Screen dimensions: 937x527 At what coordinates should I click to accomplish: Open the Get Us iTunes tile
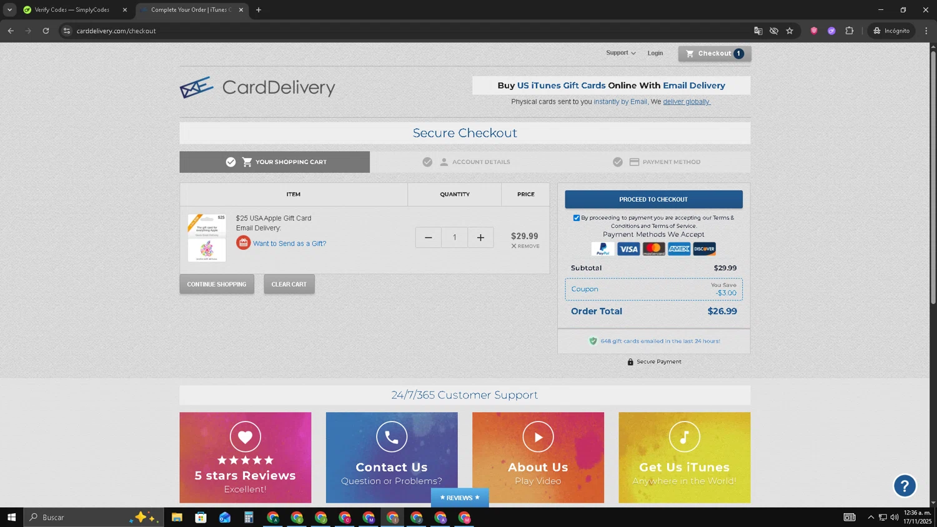[685, 458]
